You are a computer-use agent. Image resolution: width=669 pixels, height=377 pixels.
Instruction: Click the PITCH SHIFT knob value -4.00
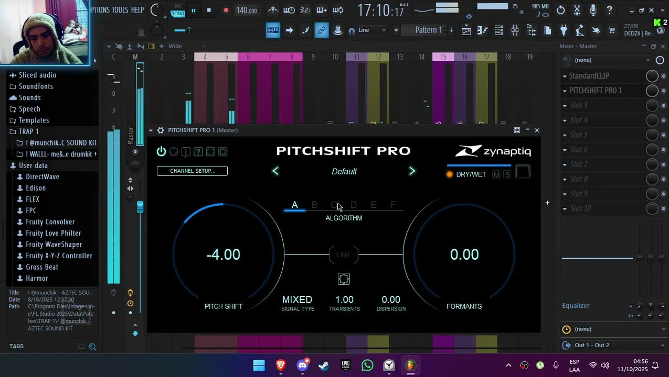224,255
